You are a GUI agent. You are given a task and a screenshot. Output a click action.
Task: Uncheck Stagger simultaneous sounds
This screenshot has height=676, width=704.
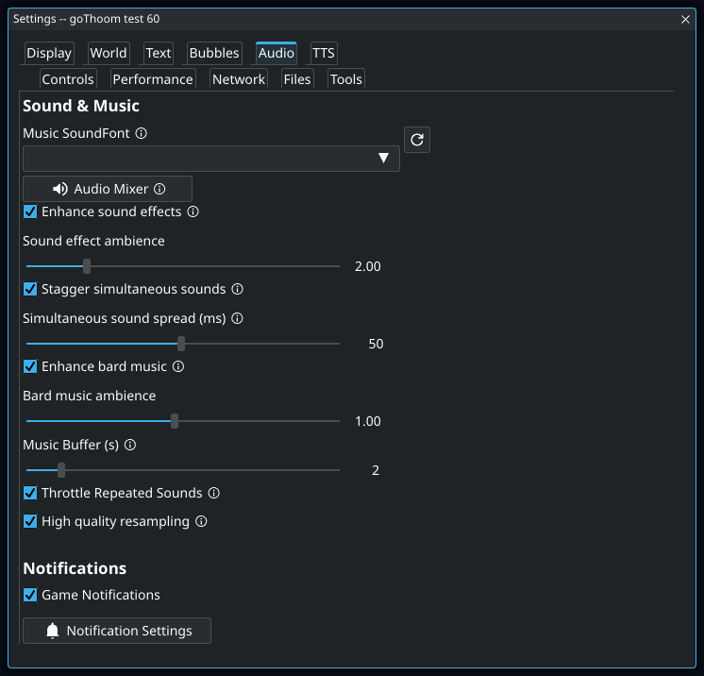(30, 289)
